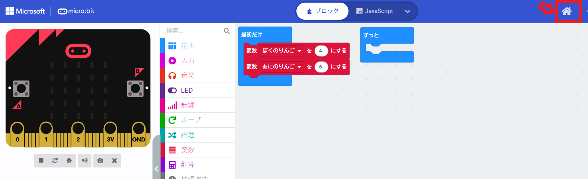
Task: Launch the simulator in full screen
Action: pos(114,160)
